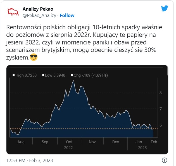
Task: Click the orange dashed reference line
Action: click(84, 128)
